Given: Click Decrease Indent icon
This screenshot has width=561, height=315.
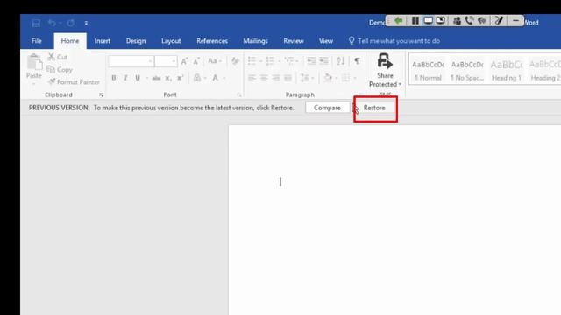Looking at the screenshot, I should (311, 61).
